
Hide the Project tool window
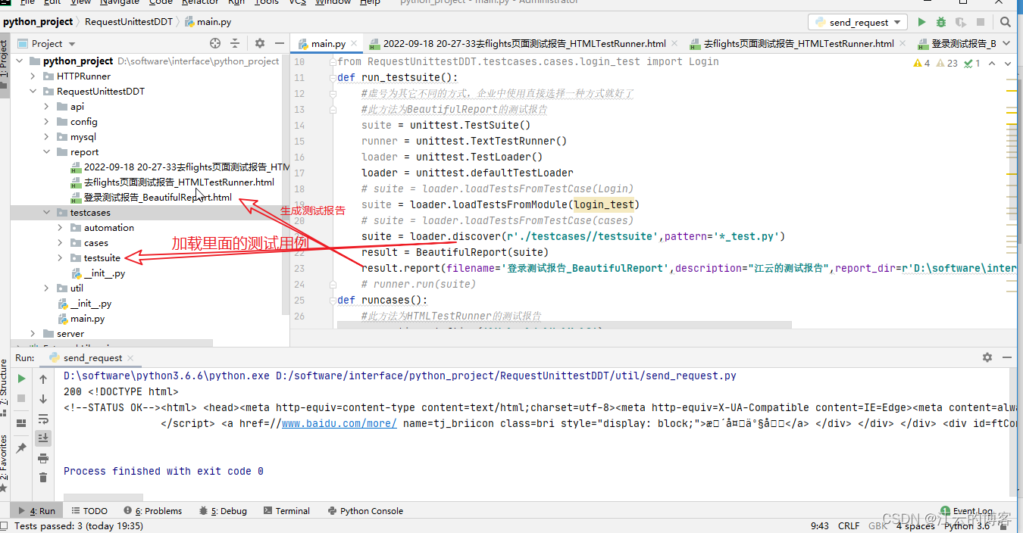(x=280, y=44)
